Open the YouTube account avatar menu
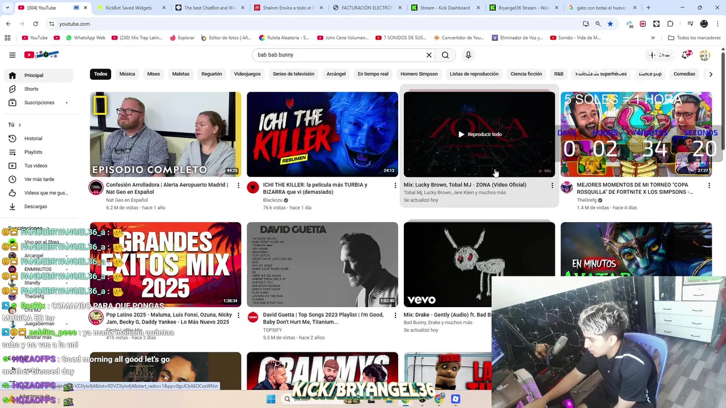Image resolution: width=726 pixels, height=408 pixels. [704, 55]
